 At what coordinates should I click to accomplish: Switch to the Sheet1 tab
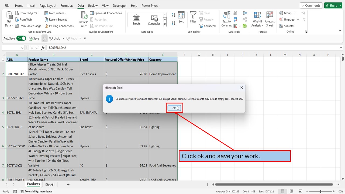click(50, 185)
